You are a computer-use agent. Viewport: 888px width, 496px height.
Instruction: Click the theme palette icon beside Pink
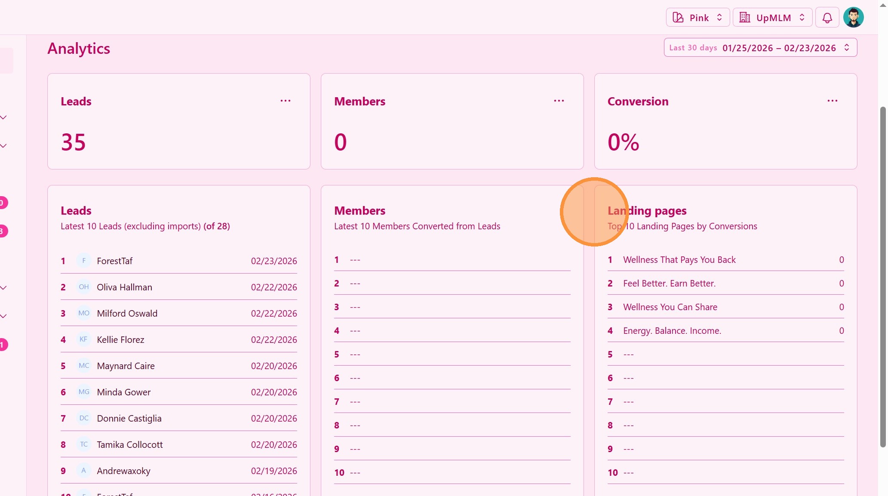pyautogui.click(x=678, y=18)
